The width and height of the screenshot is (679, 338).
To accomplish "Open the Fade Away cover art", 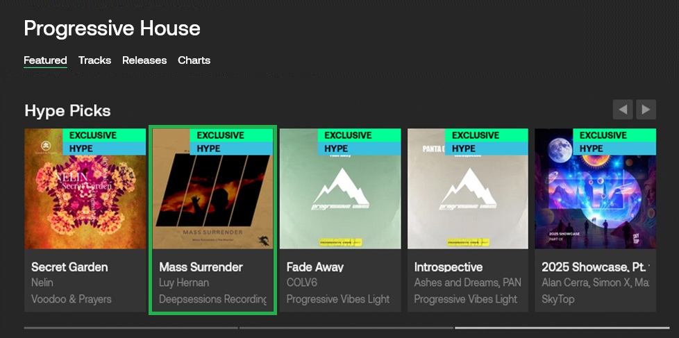I will pyautogui.click(x=340, y=189).
